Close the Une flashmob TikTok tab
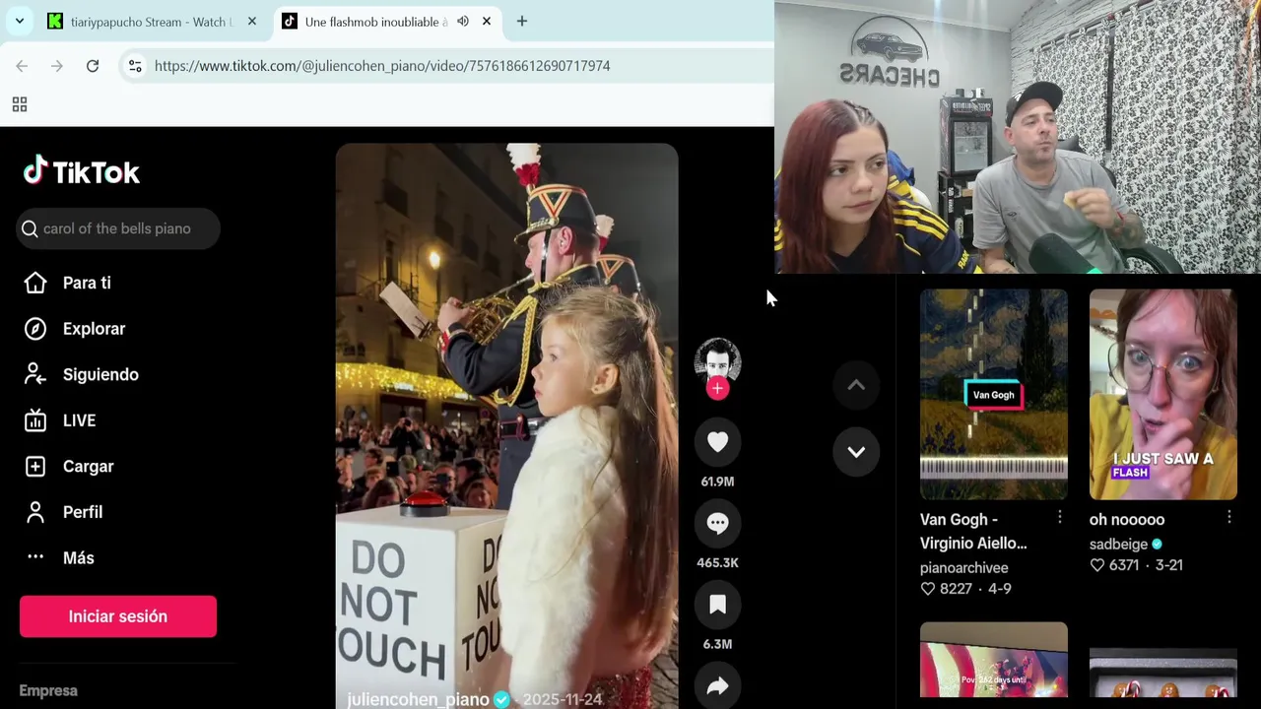The image size is (1261, 709). point(487,22)
